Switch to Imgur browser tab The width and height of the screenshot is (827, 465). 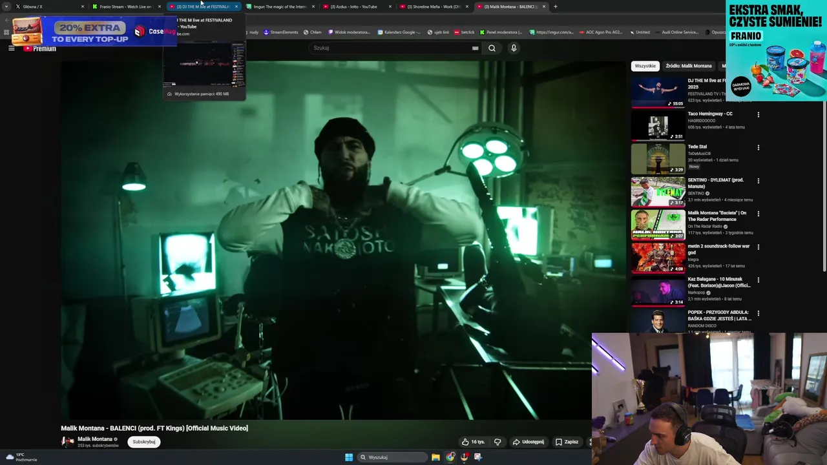pyautogui.click(x=280, y=6)
